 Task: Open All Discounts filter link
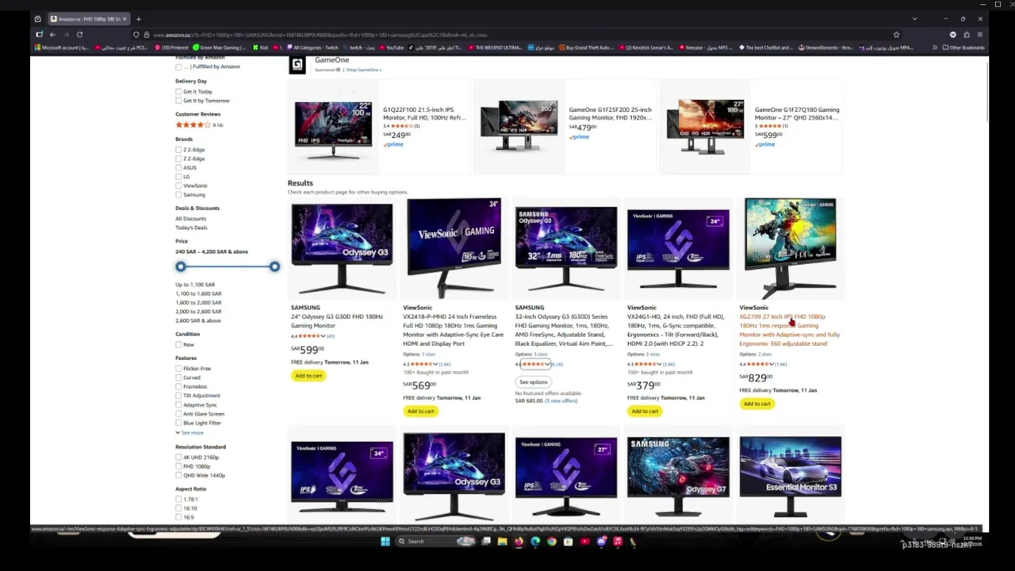coord(190,219)
